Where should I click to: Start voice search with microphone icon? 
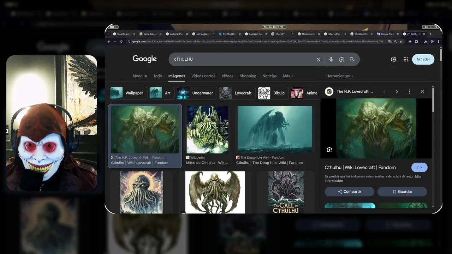point(331,59)
